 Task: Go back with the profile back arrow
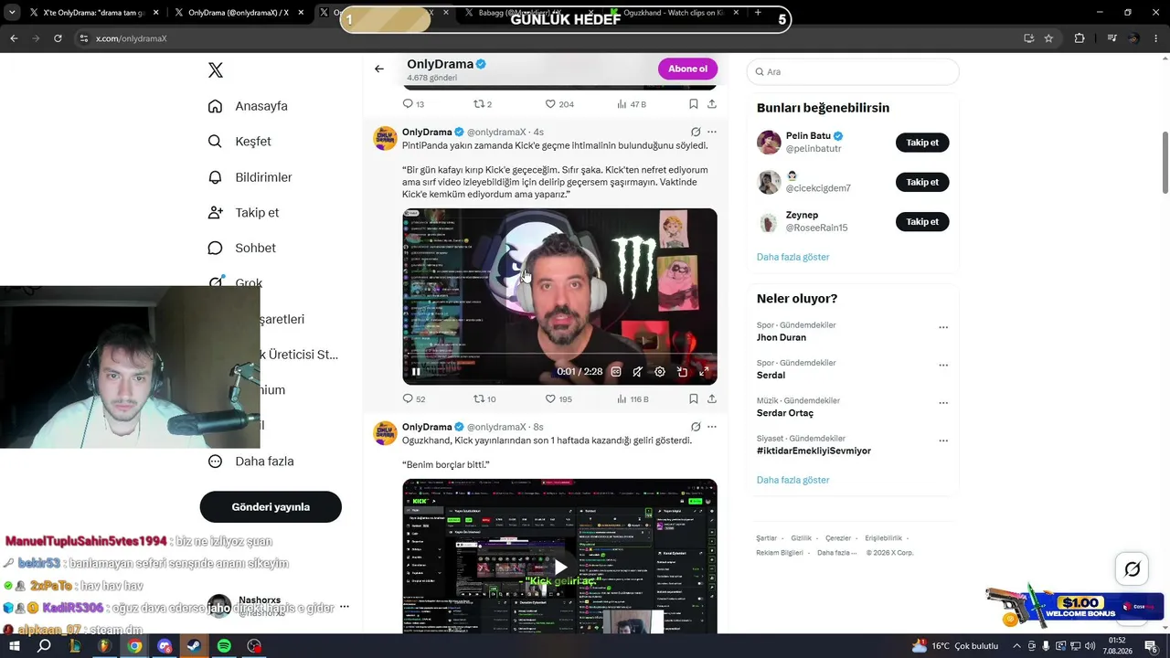pyautogui.click(x=379, y=69)
